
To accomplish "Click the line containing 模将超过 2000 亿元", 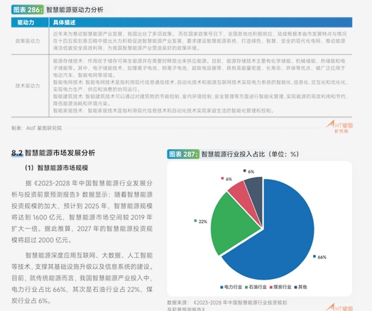I will click(x=41, y=240).
